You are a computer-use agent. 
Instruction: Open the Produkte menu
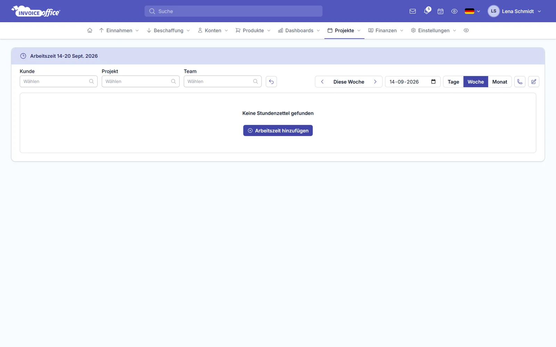(x=253, y=31)
